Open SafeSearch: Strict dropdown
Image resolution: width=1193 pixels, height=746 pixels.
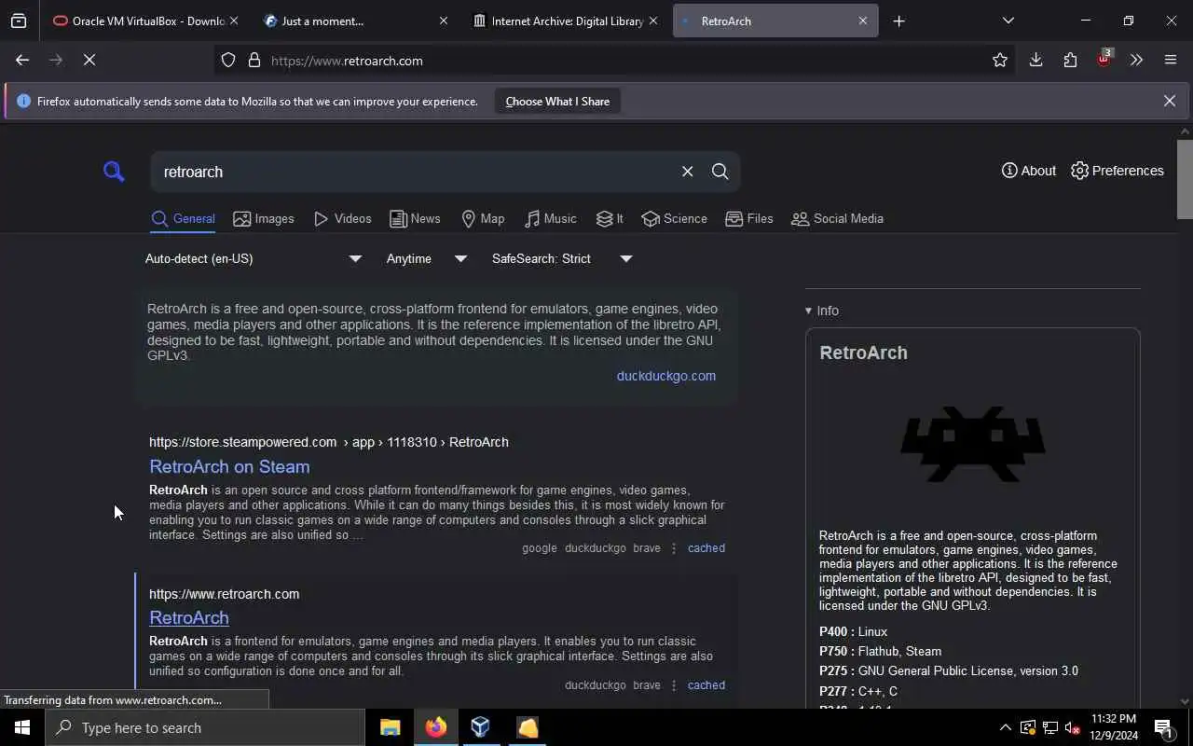click(562, 258)
